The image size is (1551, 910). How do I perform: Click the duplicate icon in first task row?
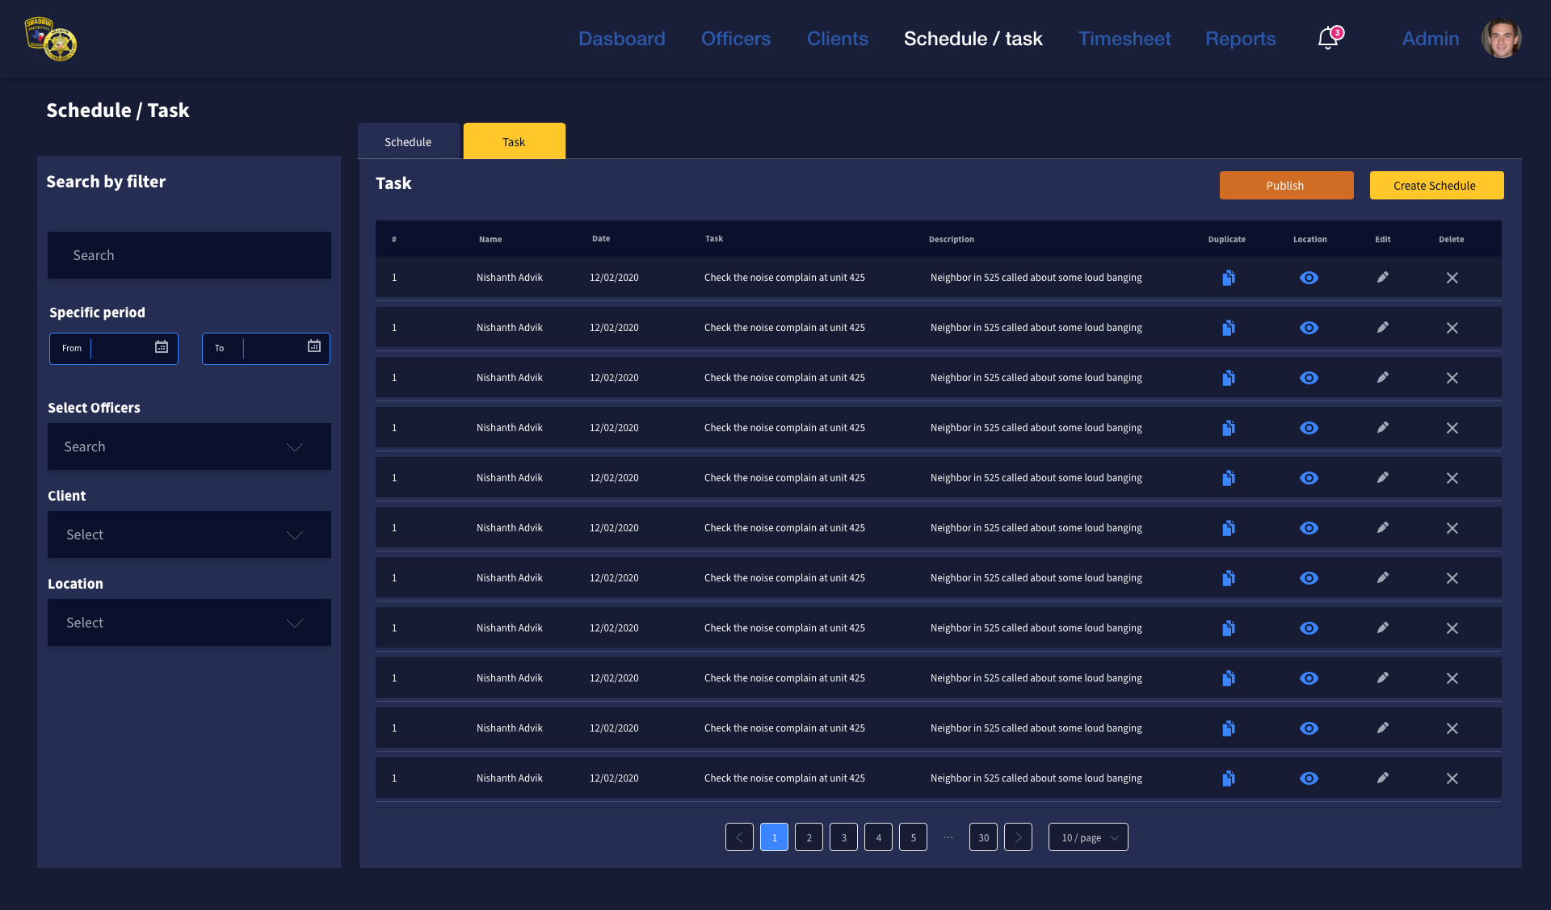(1228, 278)
